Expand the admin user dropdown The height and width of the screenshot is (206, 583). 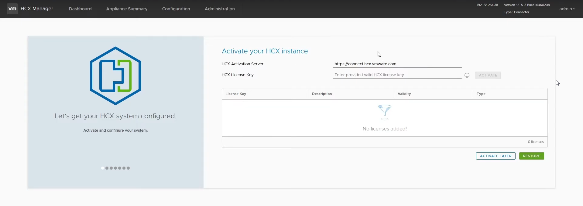coord(567,9)
